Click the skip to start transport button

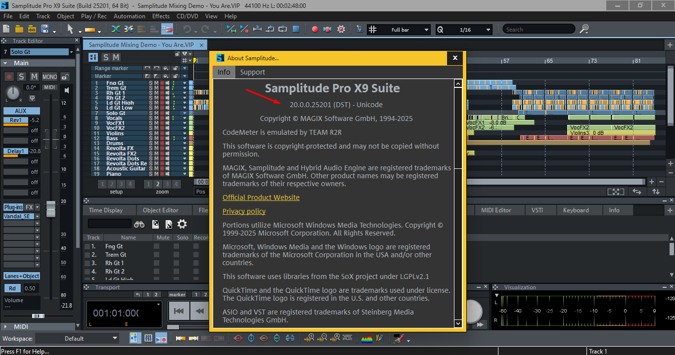point(179,311)
